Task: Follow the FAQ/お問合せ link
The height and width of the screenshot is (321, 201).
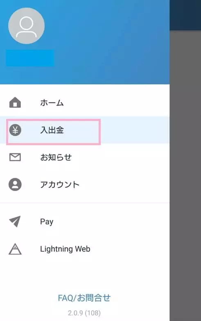Action: click(84, 298)
